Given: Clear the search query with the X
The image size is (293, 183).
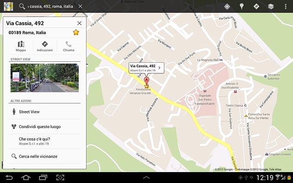Looking at the screenshot, I should [81, 6].
